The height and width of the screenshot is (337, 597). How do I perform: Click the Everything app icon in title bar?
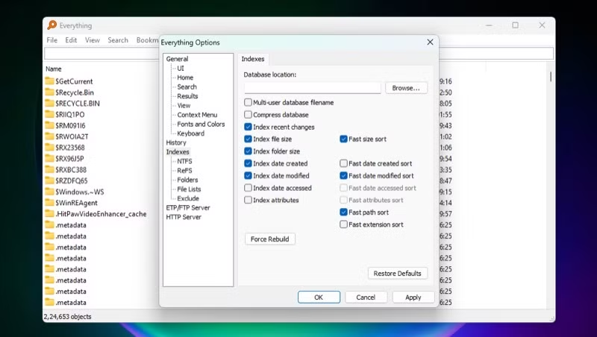click(51, 25)
